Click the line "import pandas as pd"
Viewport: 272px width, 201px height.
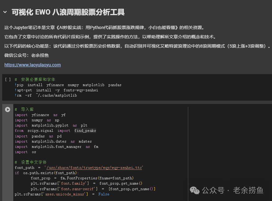point(38,136)
